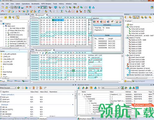The width and height of the screenshot is (154, 120).
Task: Click the highlighted icon in Explorer panel toolbar
Action: pos(18,17)
